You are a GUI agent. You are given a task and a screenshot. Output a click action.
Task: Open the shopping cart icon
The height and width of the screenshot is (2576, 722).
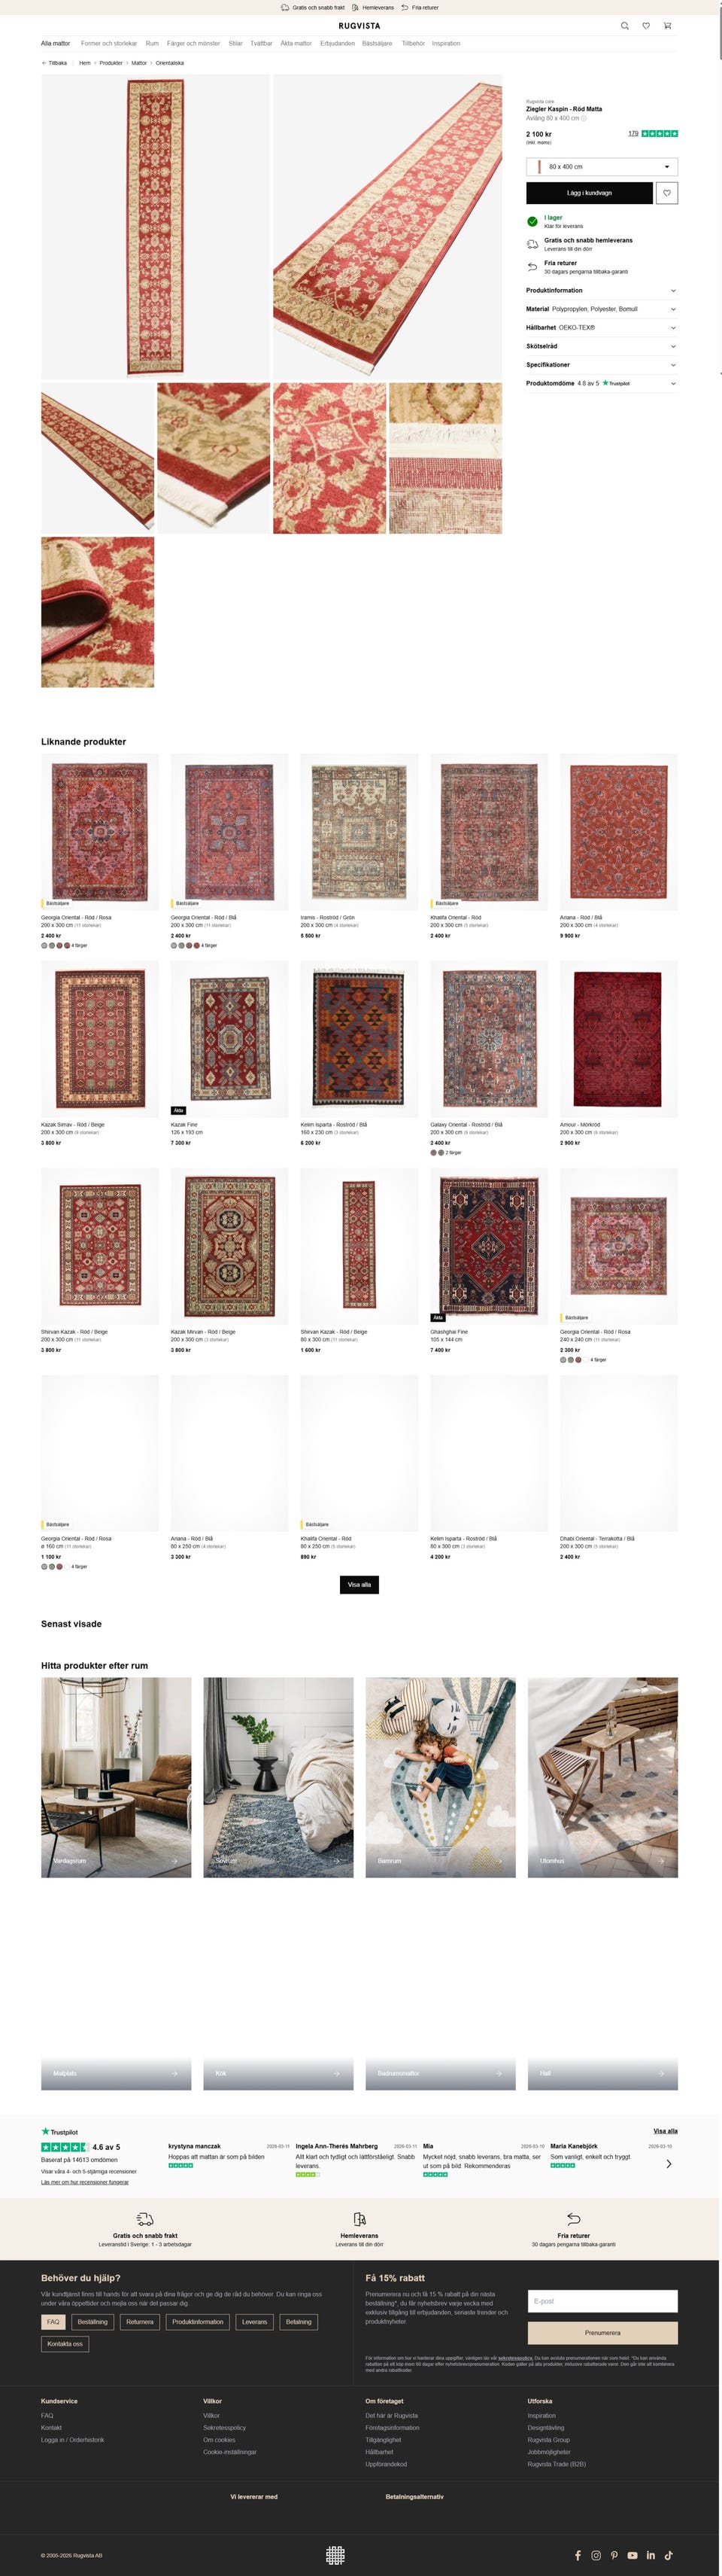667,26
